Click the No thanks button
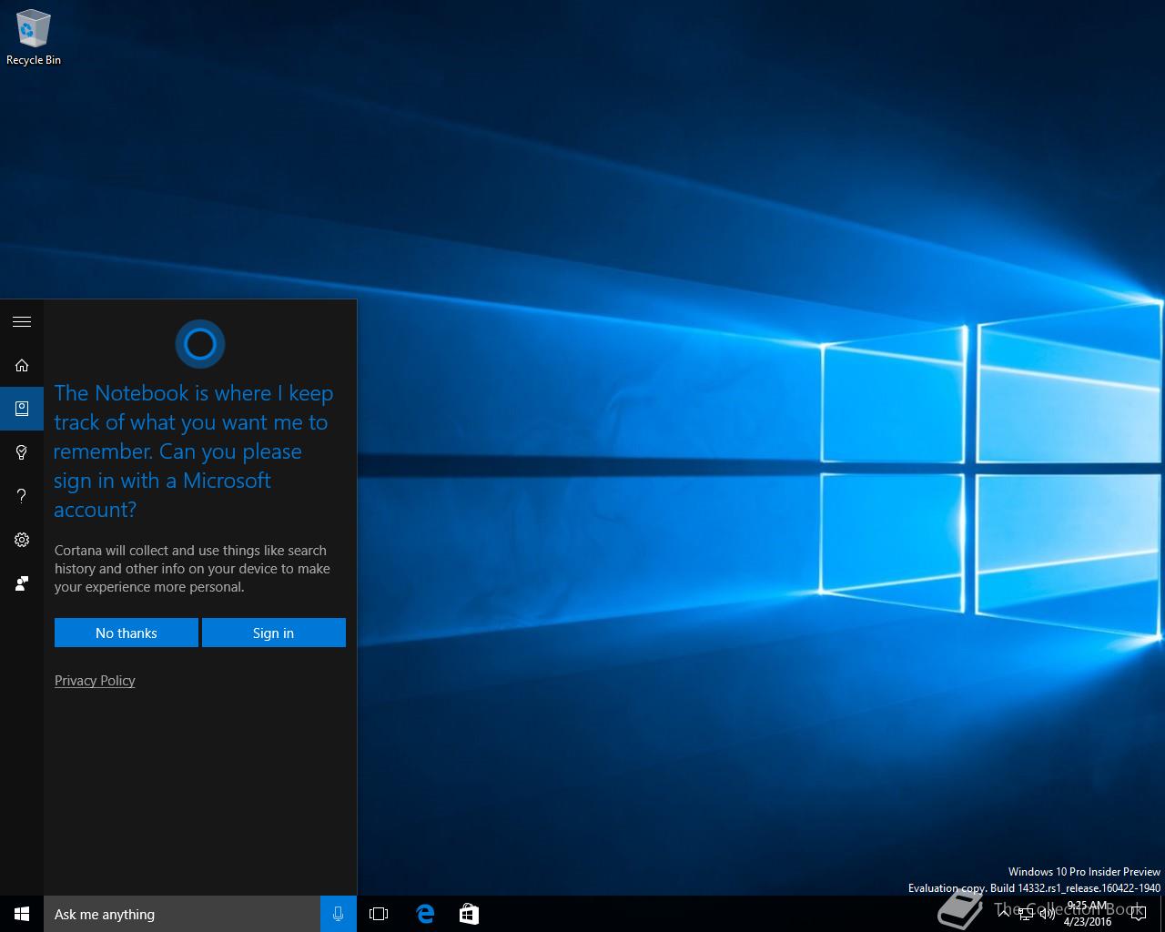 click(x=127, y=633)
